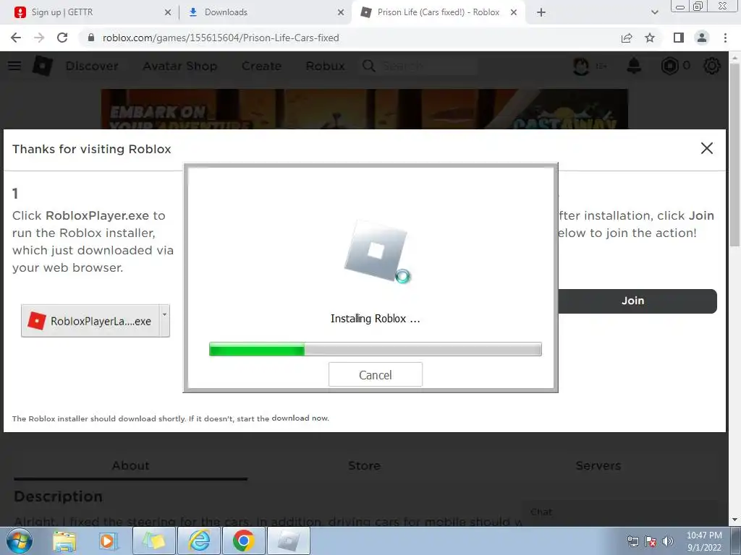The height and width of the screenshot is (555, 741).
Task: Click the sticky notes taskbar icon
Action: [x=154, y=541]
